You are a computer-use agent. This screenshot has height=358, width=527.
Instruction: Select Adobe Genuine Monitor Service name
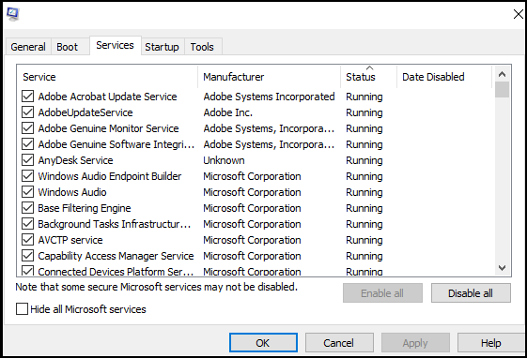click(108, 128)
